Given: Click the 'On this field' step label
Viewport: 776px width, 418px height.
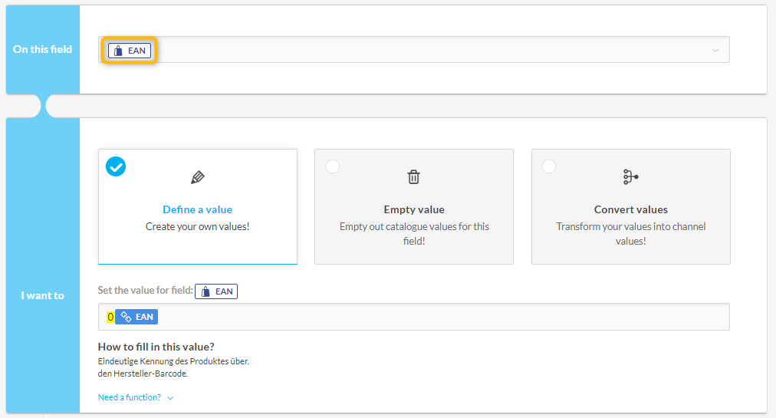Looking at the screenshot, I should point(42,49).
